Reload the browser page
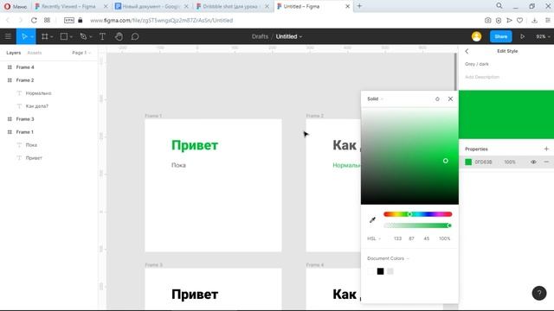The height and width of the screenshot is (311, 554). tap(34, 20)
